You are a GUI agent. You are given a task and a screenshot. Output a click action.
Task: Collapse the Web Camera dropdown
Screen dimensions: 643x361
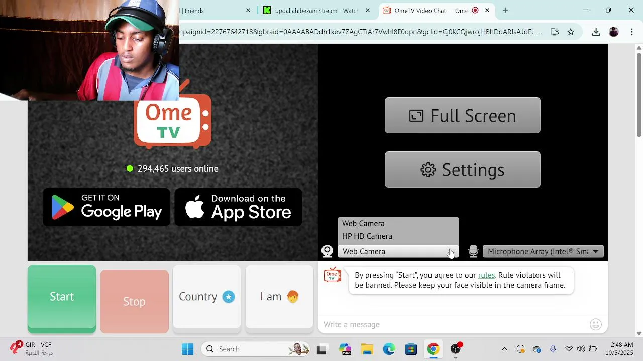pos(398,251)
